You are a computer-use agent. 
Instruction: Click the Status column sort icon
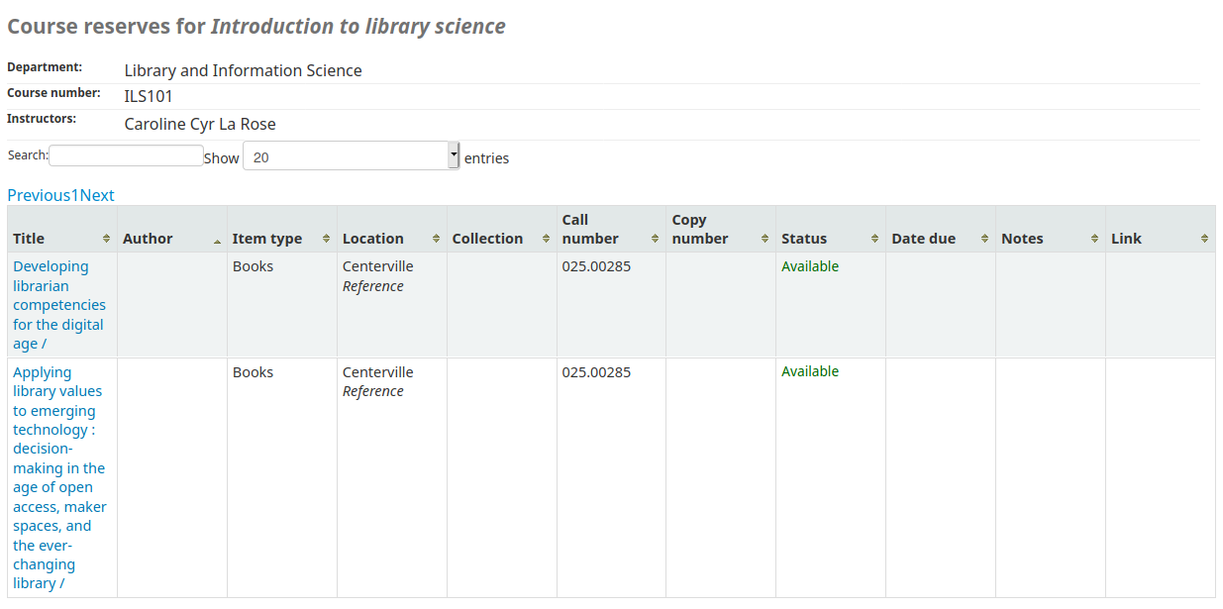(x=875, y=239)
